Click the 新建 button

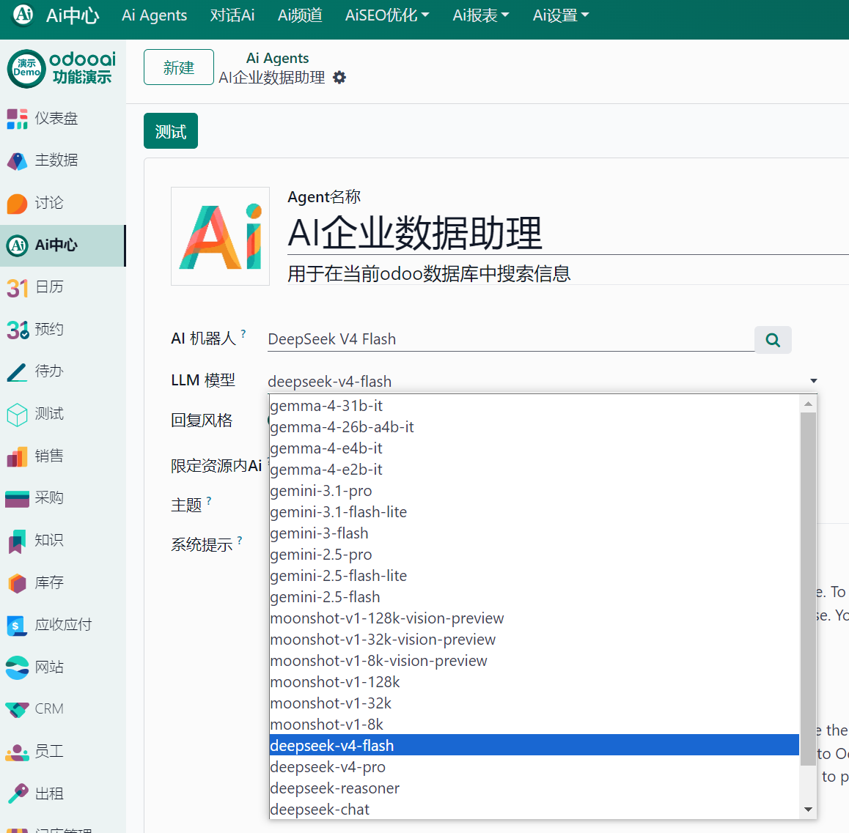tap(179, 67)
